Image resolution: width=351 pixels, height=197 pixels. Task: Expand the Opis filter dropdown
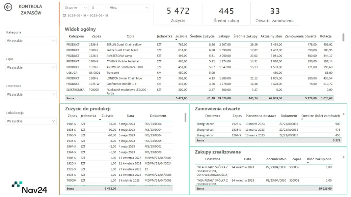click(x=31, y=67)
